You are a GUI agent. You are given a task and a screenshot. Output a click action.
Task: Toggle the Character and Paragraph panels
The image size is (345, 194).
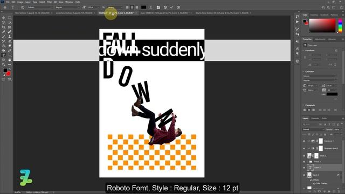tap(158, 7)
